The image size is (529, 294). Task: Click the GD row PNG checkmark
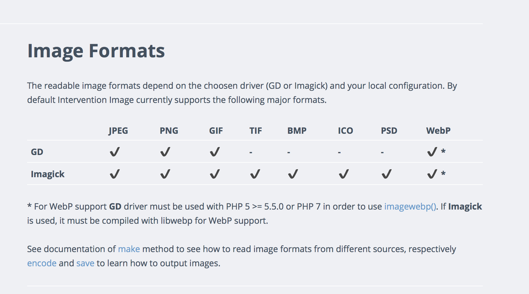(x=165, y=152)
